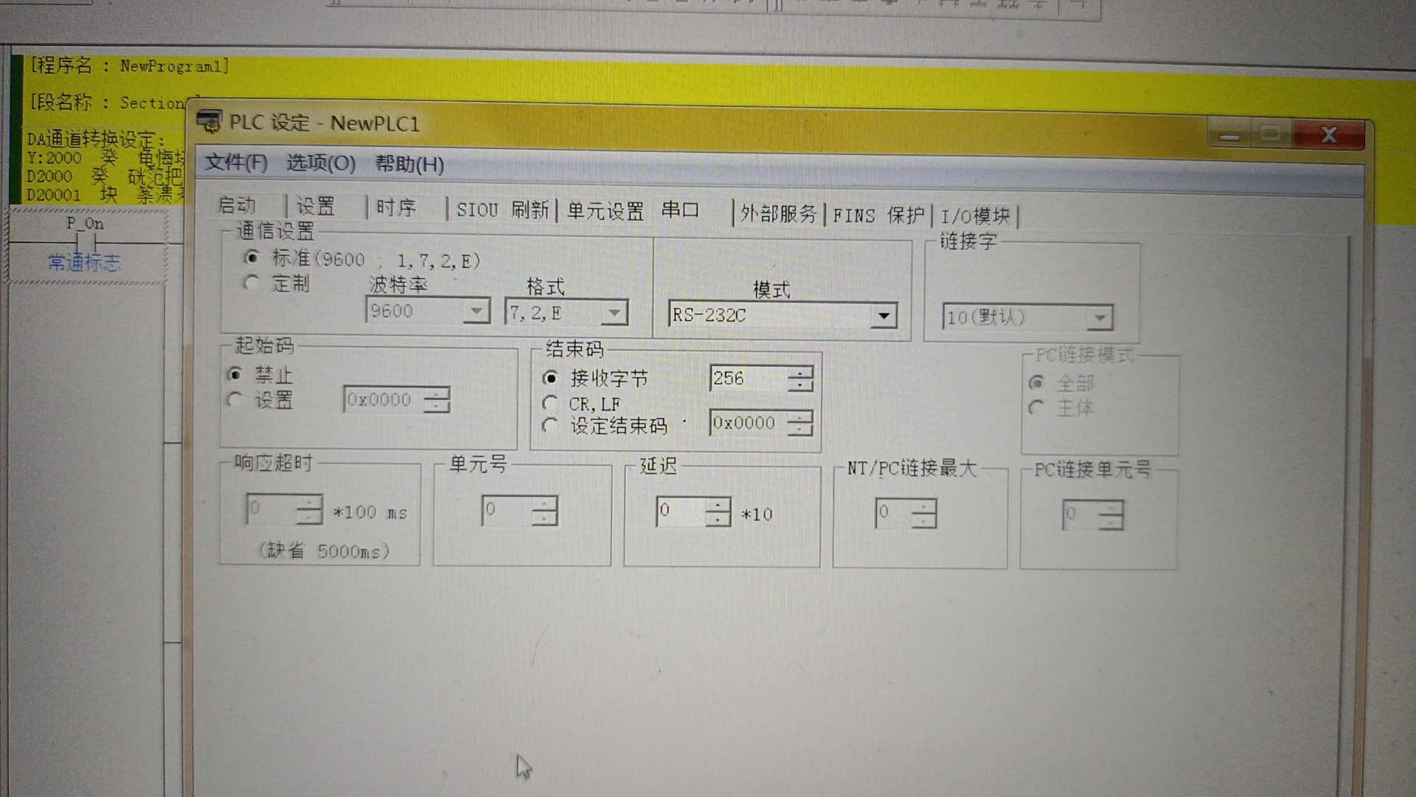Open the 选项(O) menu

point(321,163)
